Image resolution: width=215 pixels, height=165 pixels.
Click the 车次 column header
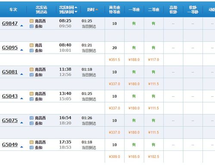coord(13,9)
